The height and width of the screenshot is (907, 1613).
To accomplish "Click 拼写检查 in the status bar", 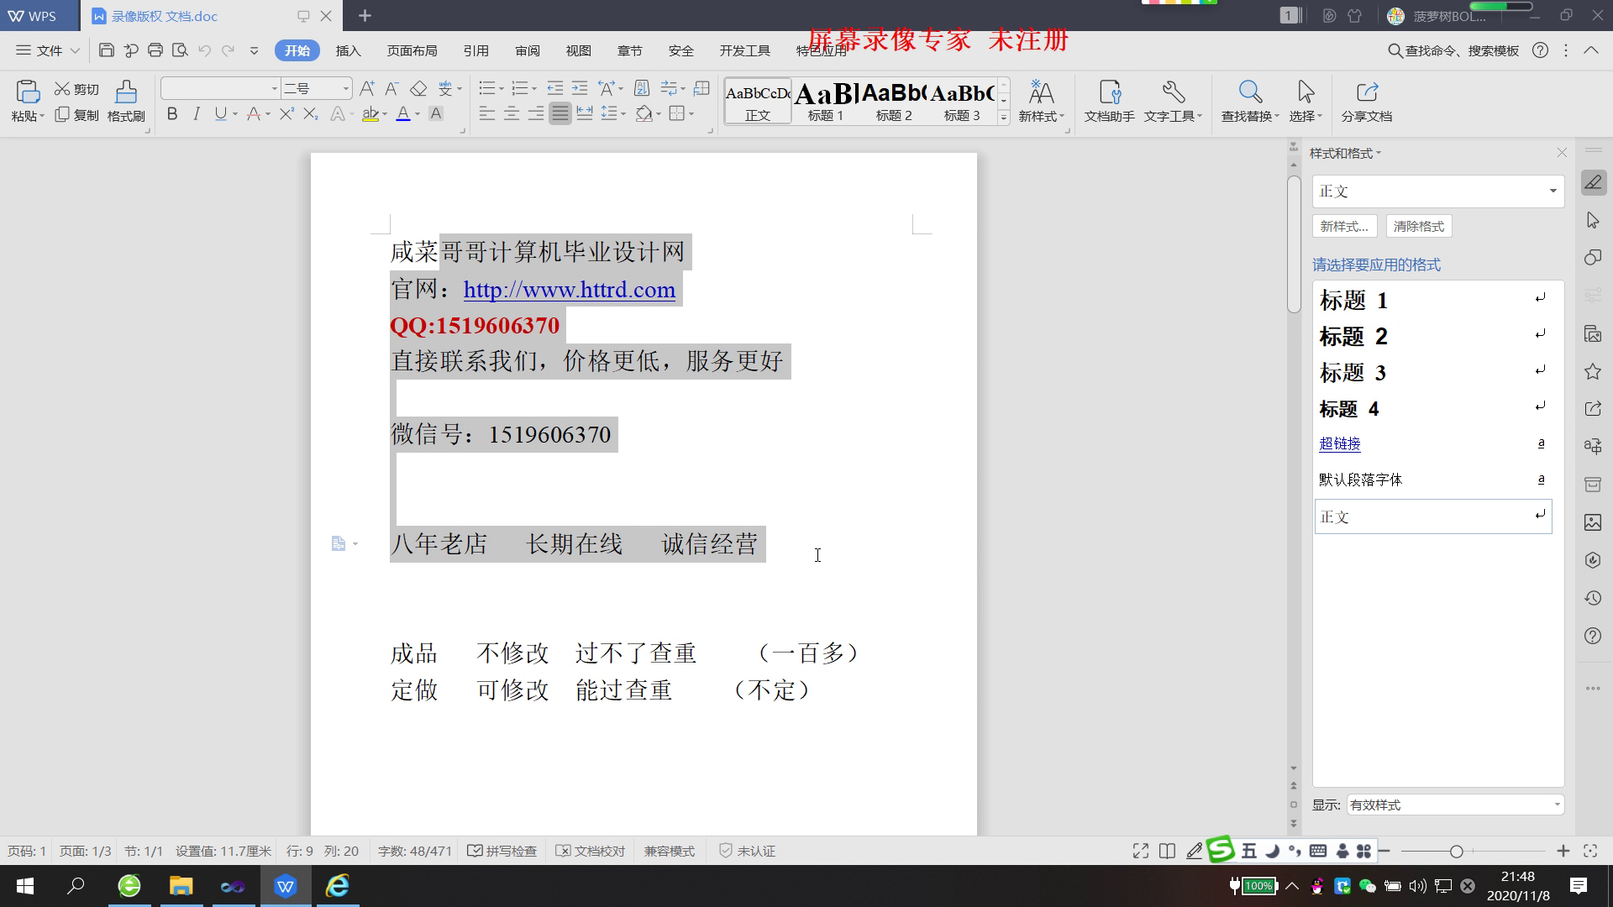I will pos(502,851).
